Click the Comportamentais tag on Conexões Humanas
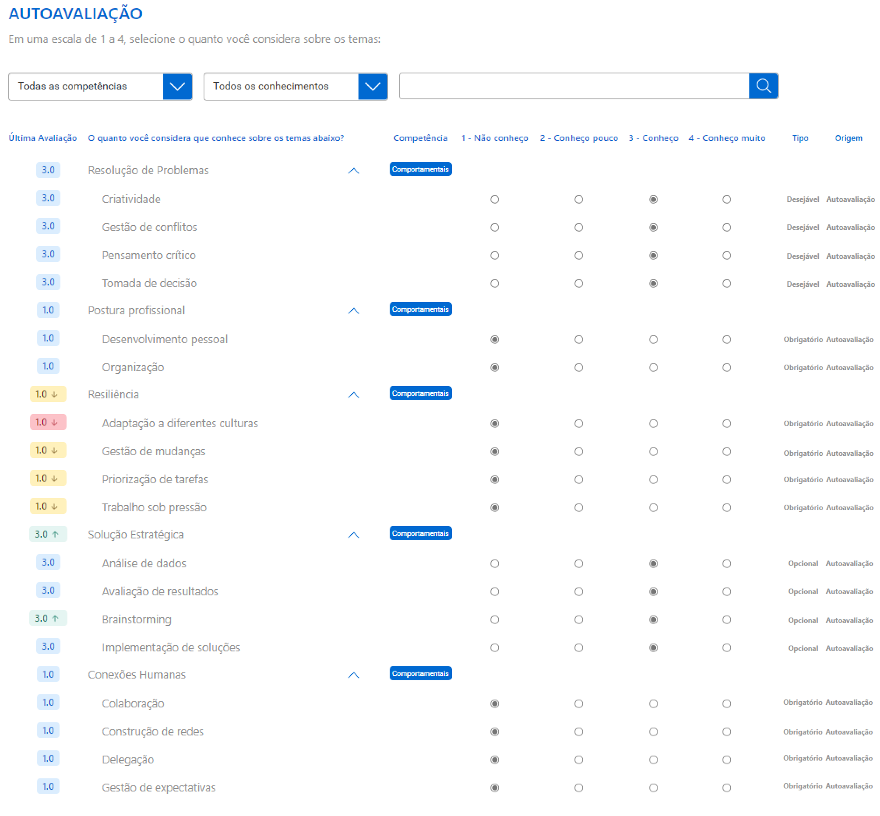This screenshot has width=880, height=816. 420,673
